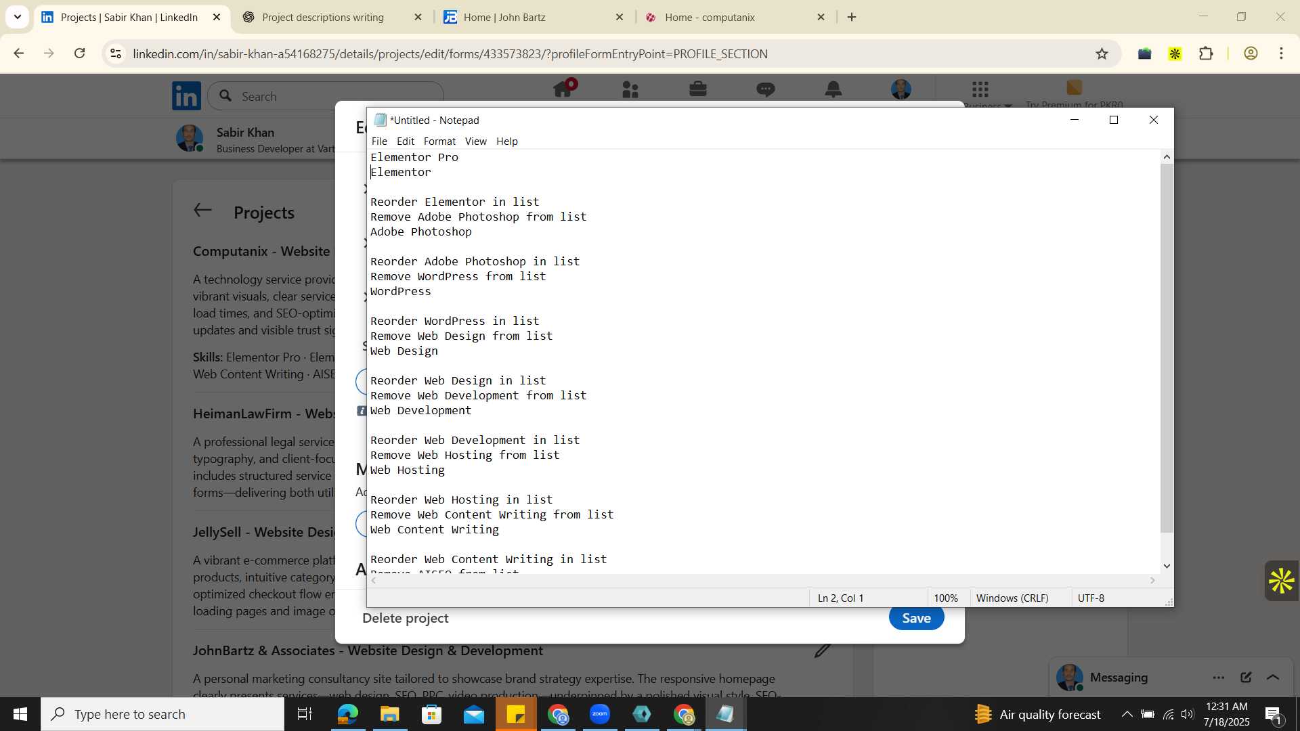This screenshot has width=1300, height=731.
Task: Reload the browser page
Action: 80,54
